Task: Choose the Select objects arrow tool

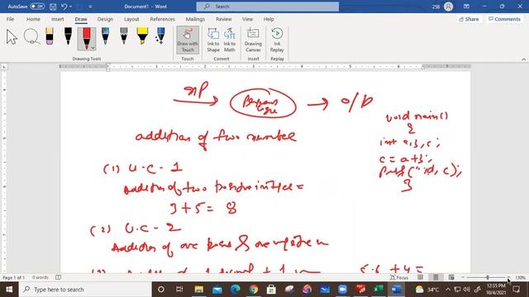Action: point(12,36)
